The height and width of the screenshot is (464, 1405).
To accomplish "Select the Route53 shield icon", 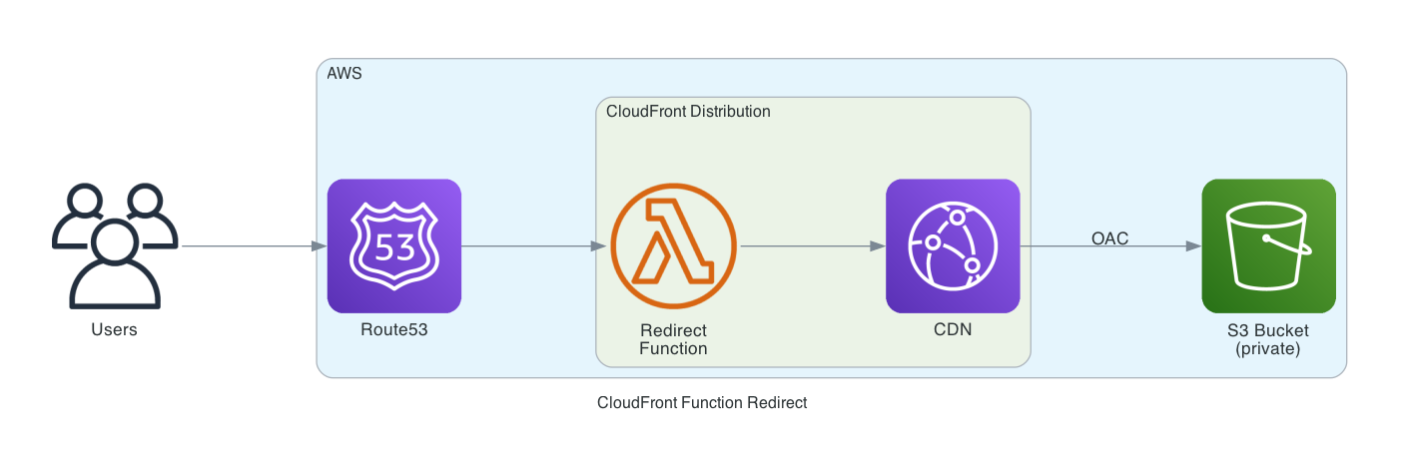I will pos(394,245).
